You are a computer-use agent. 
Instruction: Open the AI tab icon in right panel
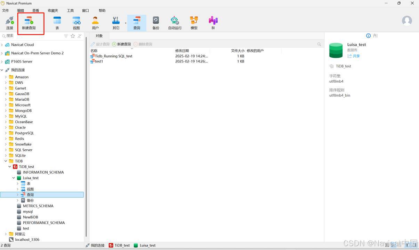coord(376,36)
